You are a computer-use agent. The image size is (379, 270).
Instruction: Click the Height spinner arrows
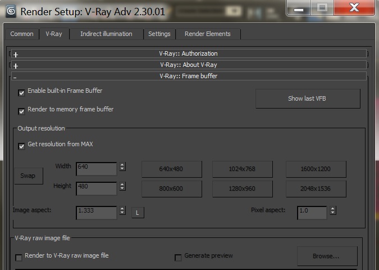[122, 186]
